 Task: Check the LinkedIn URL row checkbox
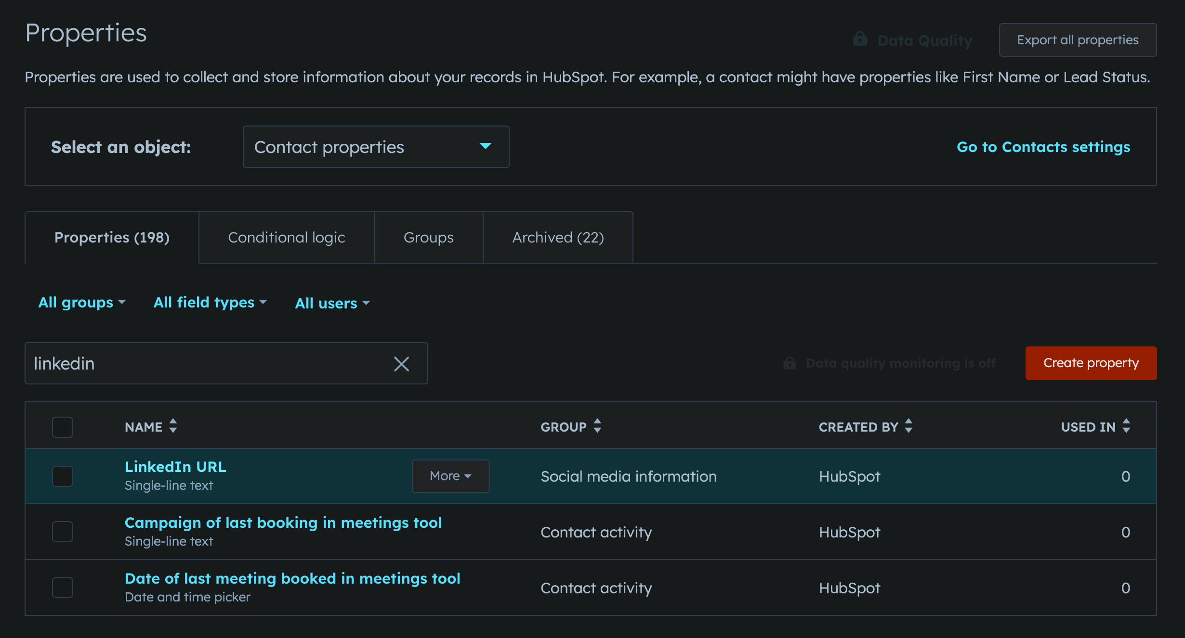coord(63,476)
